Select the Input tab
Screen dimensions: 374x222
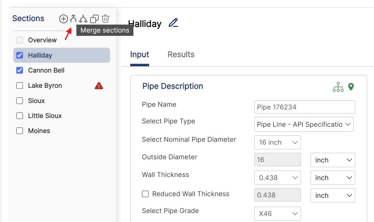pos(140,54)
